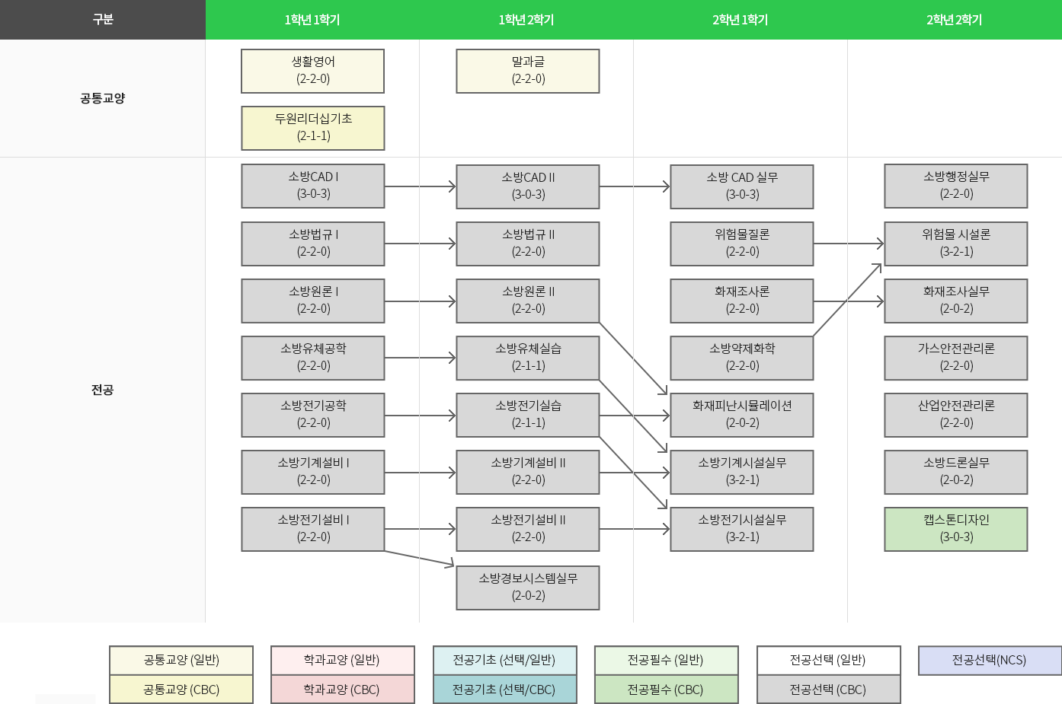Select the 소방법규 I course box
Image resolution: width=1062 pixels, height=704 pixels.
(313, 244)
